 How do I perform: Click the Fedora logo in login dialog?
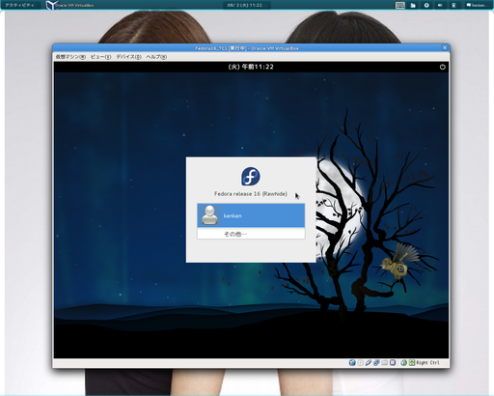coord(251,176)
